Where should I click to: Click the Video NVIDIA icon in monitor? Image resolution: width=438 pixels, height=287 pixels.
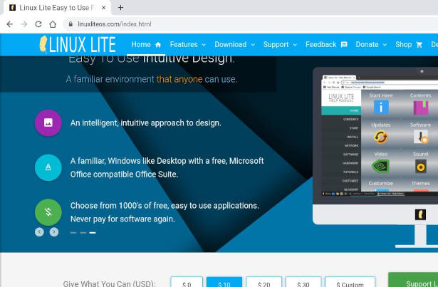coord(380,166)
